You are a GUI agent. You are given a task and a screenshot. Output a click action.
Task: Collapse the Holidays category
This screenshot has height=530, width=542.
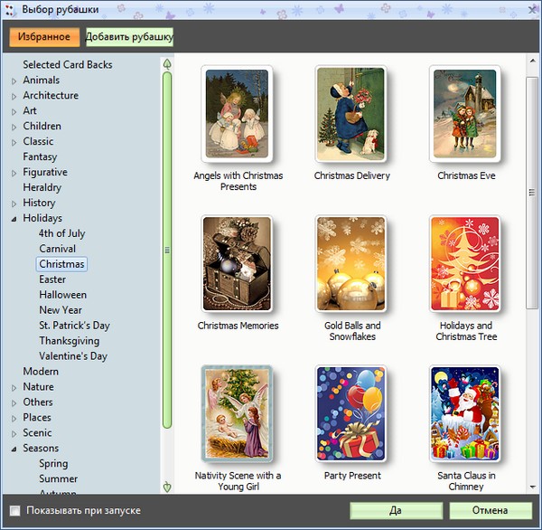tap(14, 219)
